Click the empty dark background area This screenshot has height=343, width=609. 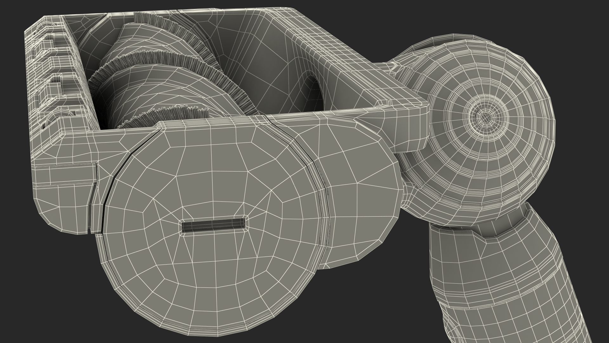[x=48, y=302]
